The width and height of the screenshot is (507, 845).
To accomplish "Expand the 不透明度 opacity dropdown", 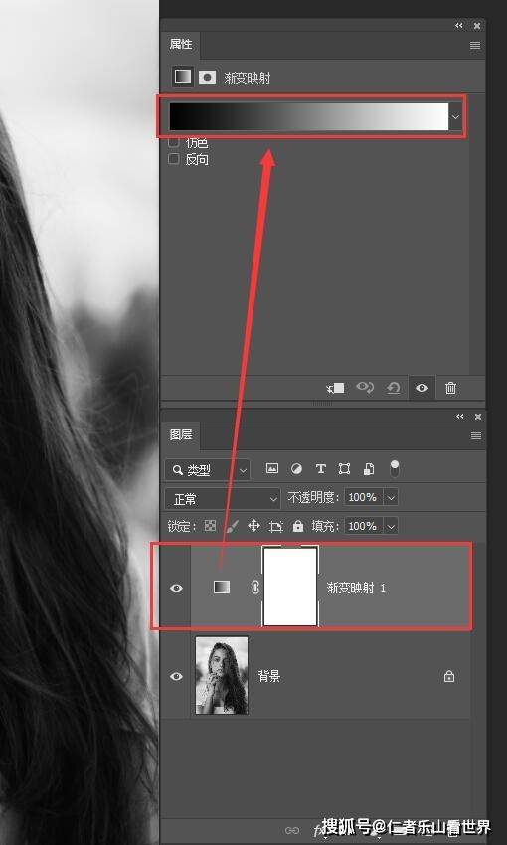I will coord(392,497).
